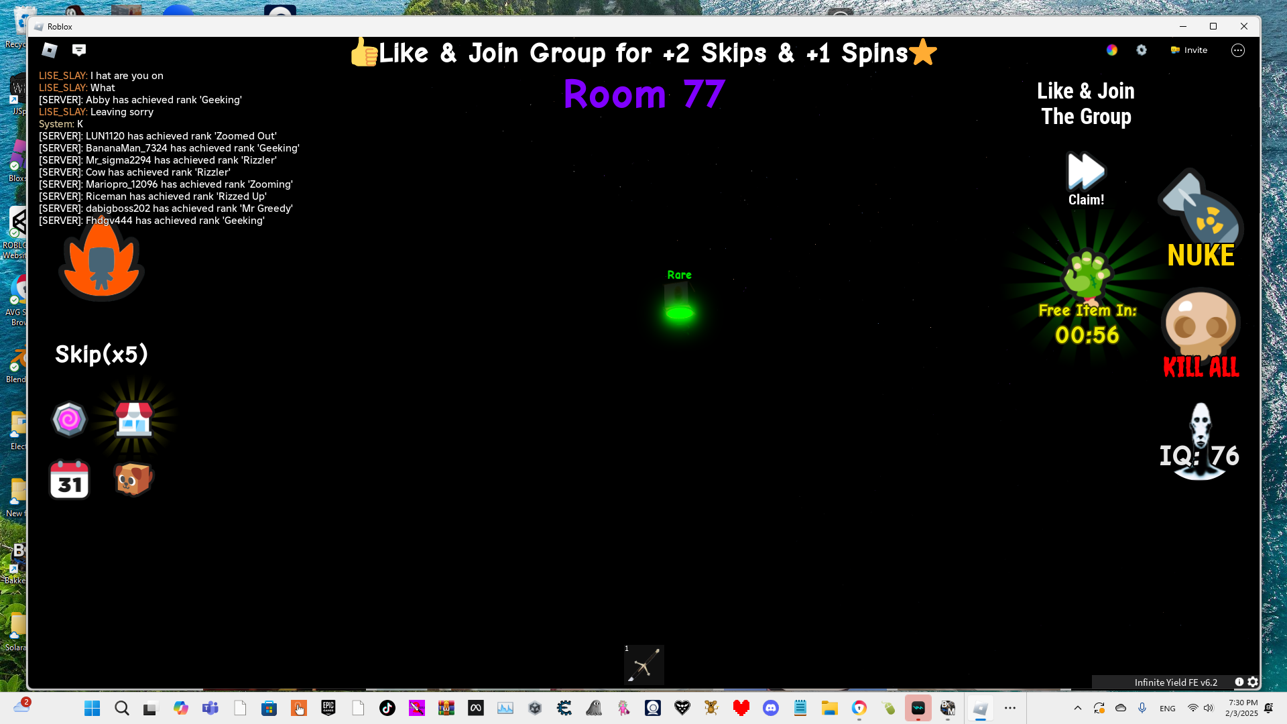Click the IQ: 76 ghost figure
The image size is (1287, 724).
[x=1200, y=442]
